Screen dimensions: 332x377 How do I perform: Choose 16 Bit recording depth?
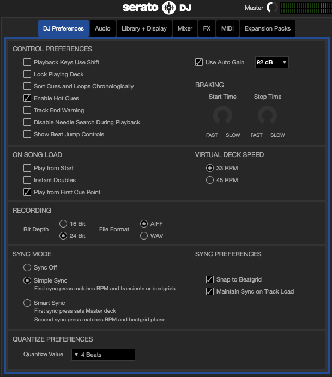(63, 224)
